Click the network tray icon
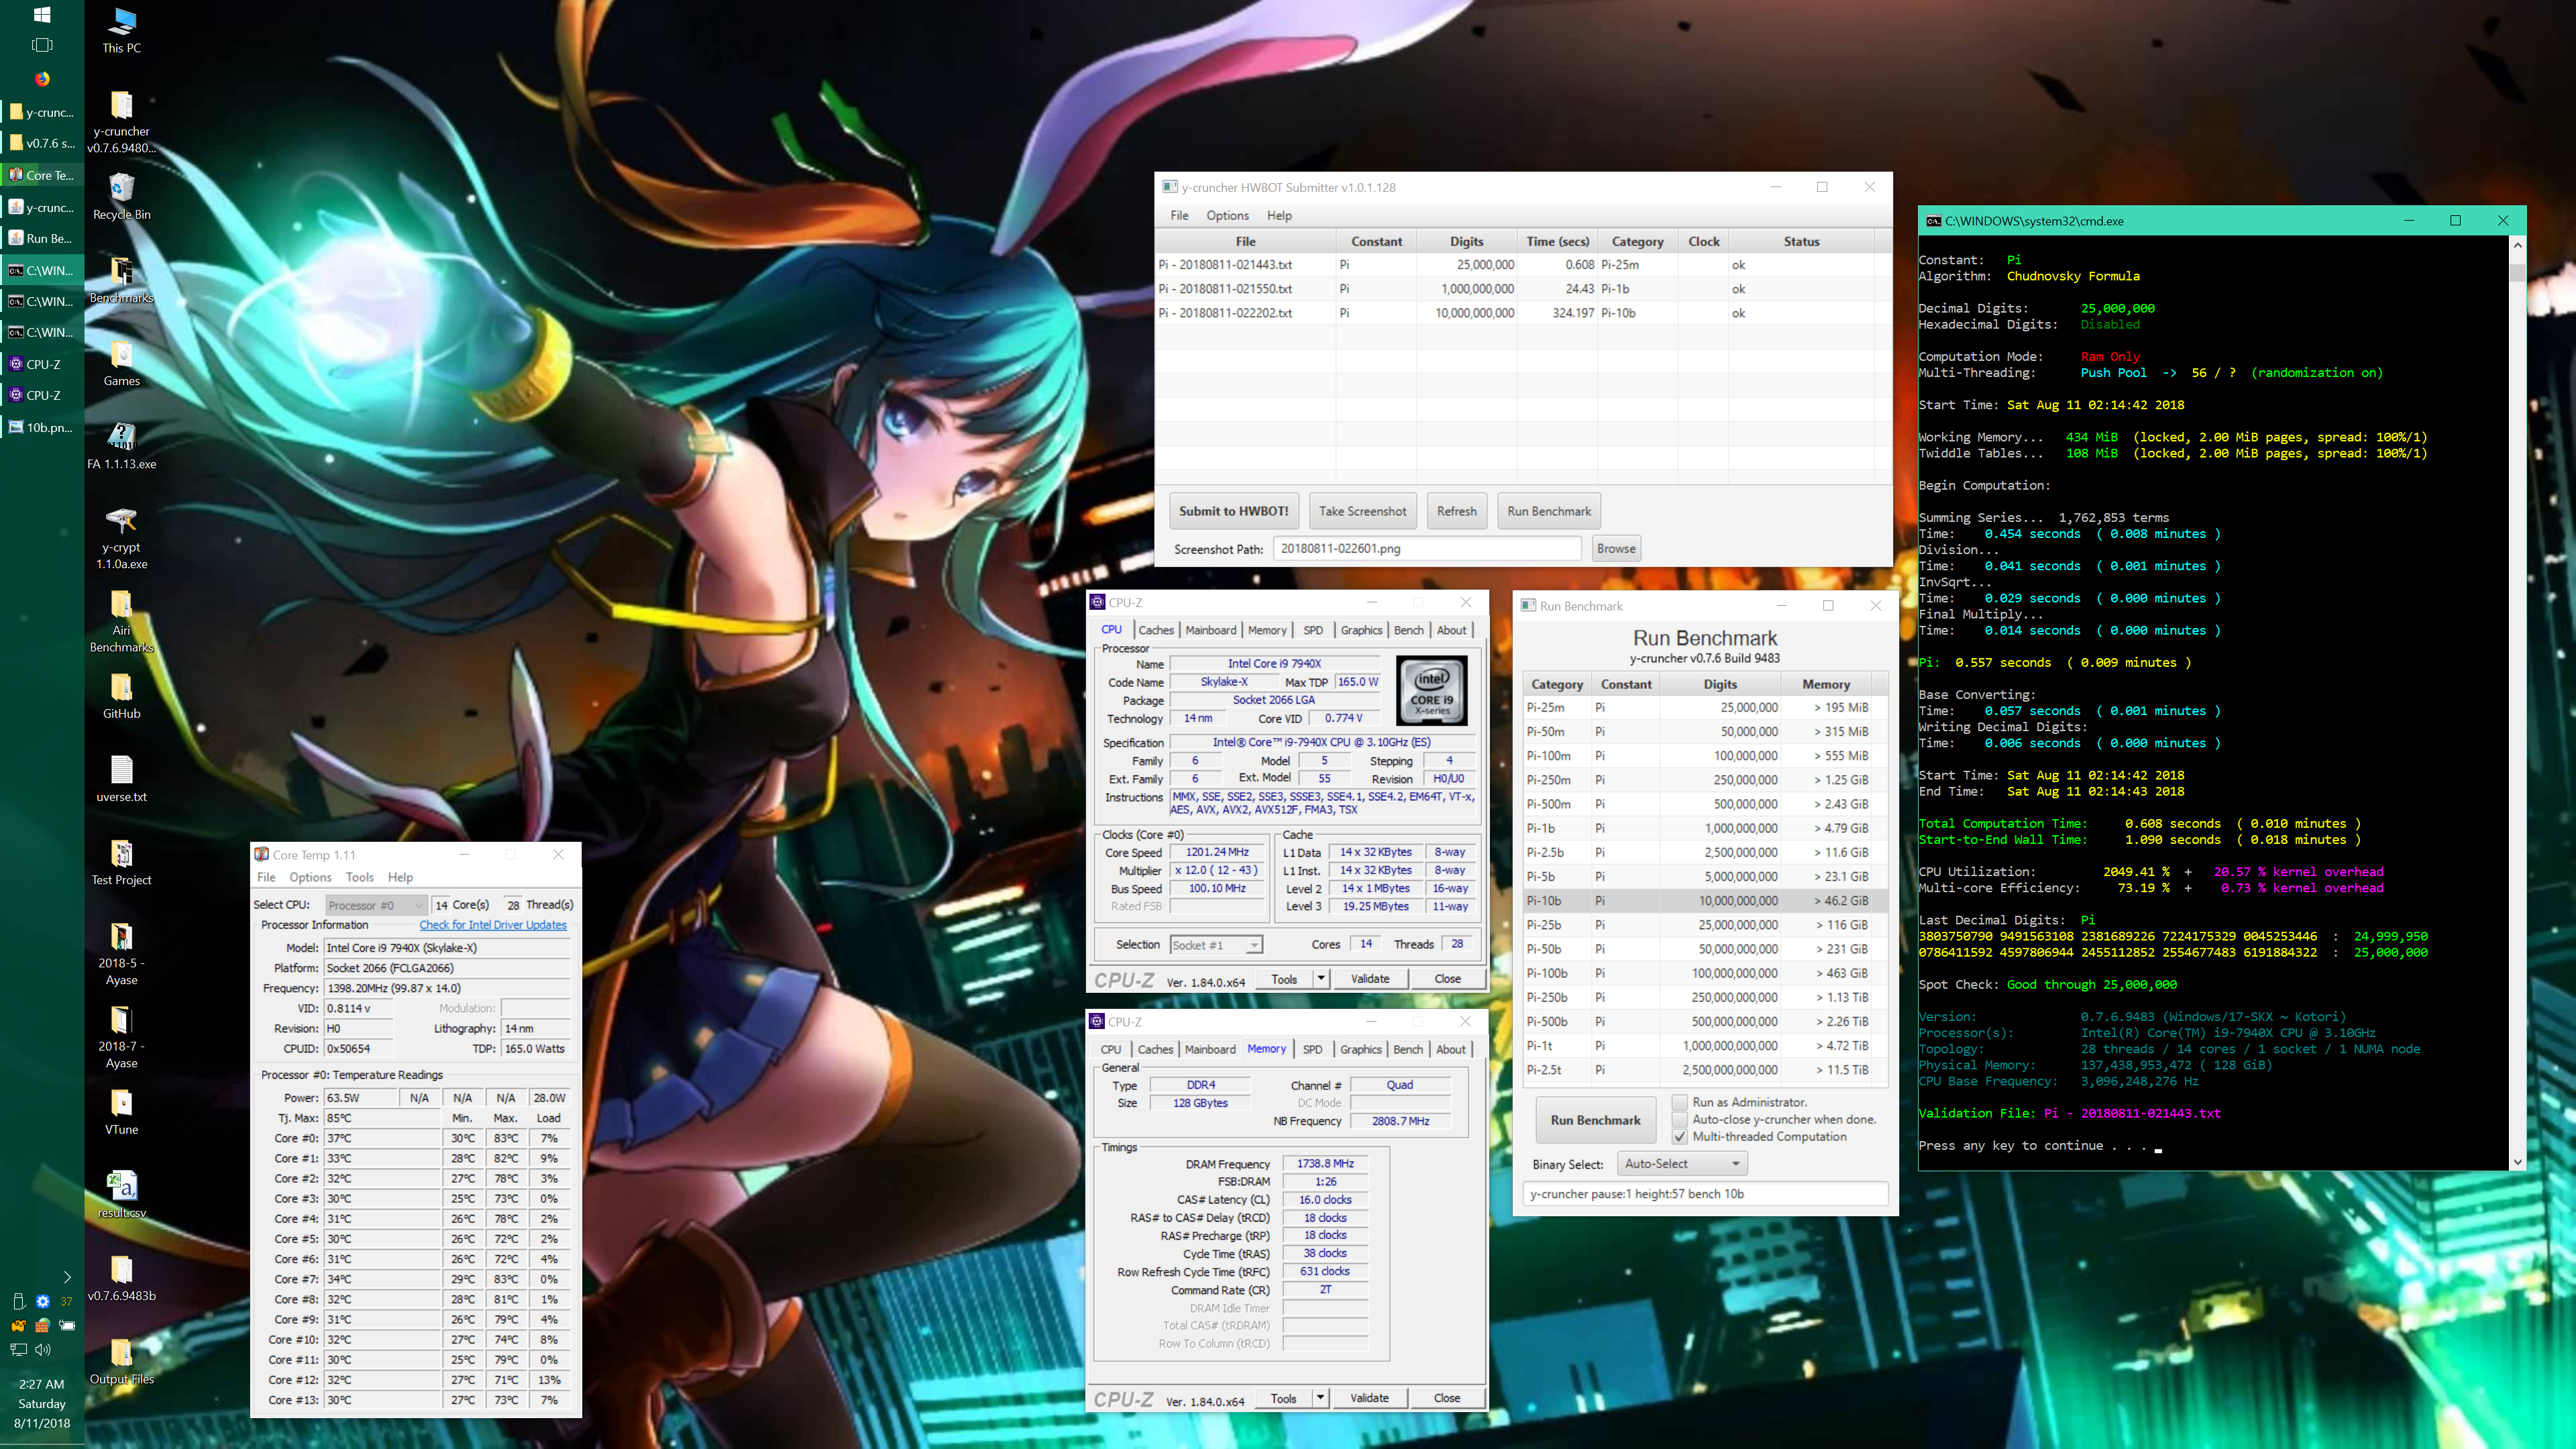Screen dimensions: 2576x1449 18,1350
